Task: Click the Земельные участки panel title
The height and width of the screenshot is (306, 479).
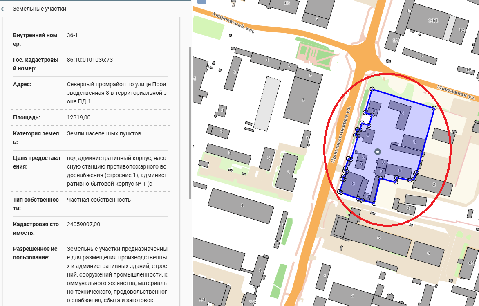Action: pos(39,9)
